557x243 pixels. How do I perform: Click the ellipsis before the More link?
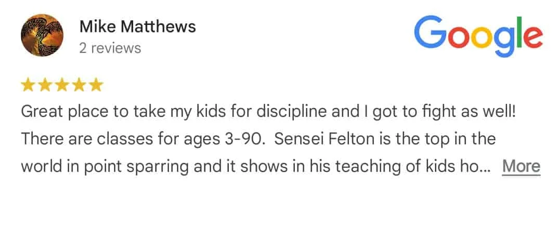487,170
